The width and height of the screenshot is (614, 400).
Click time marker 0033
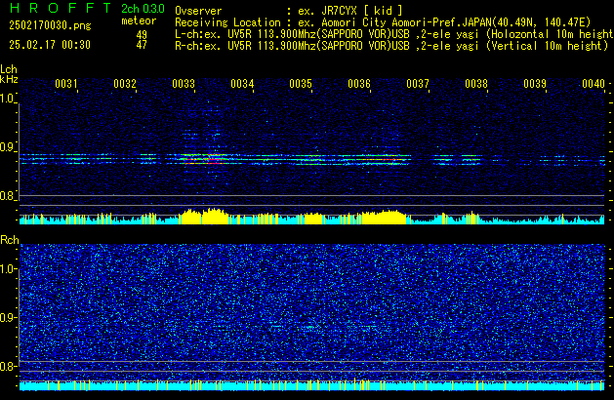pos(184,84)
